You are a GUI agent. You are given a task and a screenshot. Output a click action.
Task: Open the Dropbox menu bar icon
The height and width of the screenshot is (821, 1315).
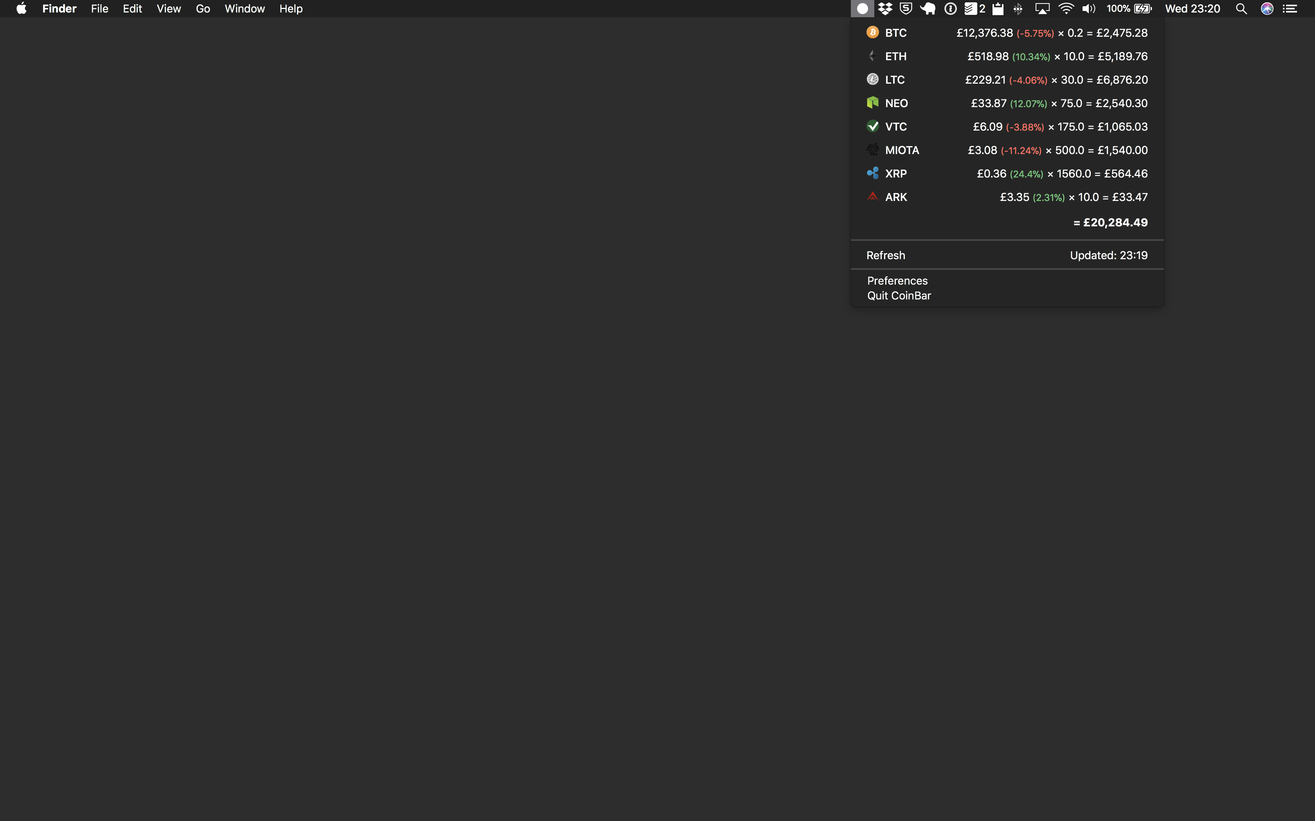pos(884,9)
